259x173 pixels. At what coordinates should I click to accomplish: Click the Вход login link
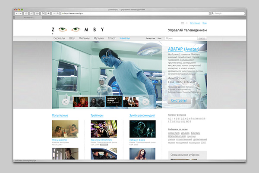coord(205,23)
